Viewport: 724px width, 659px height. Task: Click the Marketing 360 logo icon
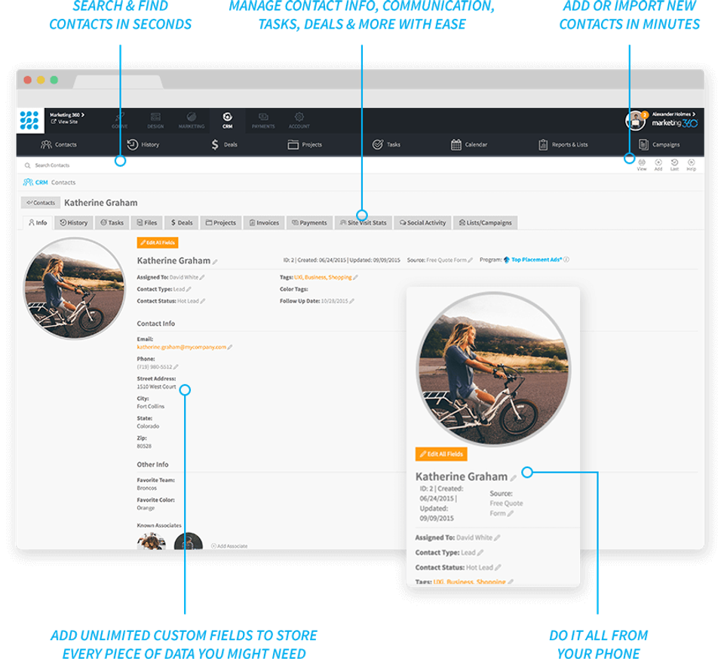pos(29,120)
